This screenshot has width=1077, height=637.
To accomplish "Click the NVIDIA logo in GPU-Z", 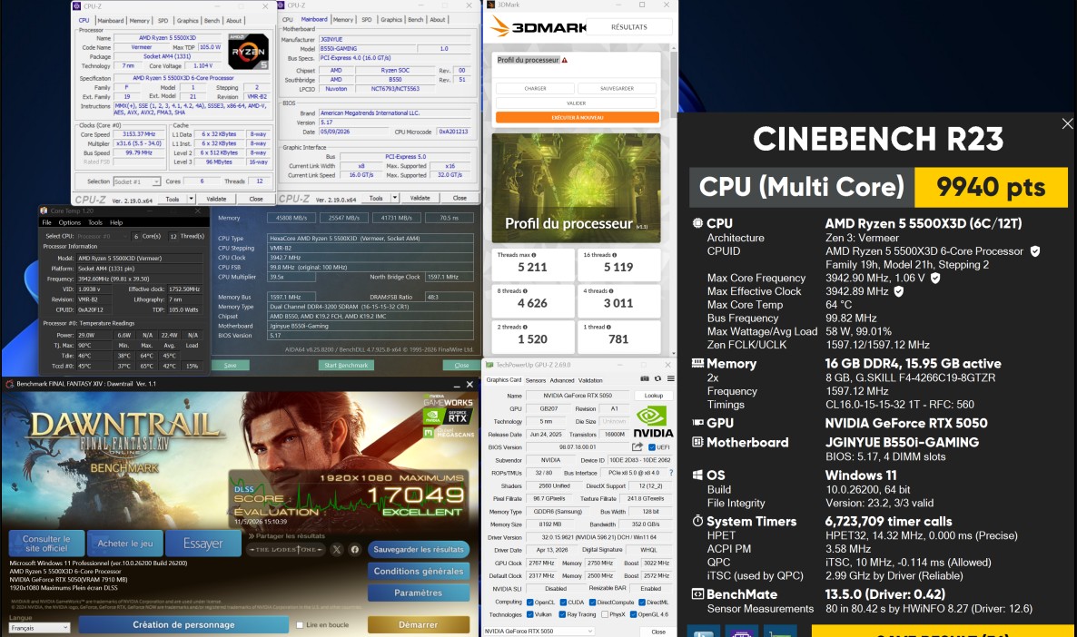I will pyautogui.click(x=653, y=421).
